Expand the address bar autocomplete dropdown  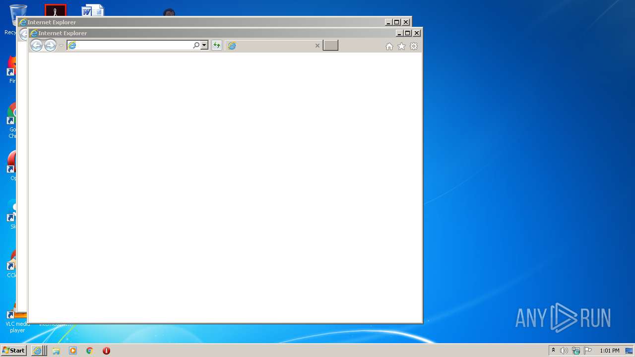[204, 45]
